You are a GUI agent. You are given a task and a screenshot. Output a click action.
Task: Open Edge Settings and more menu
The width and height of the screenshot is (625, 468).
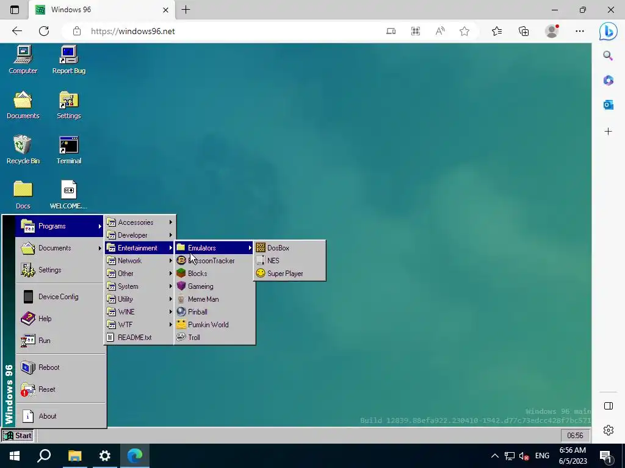click(x=580, y=31)
